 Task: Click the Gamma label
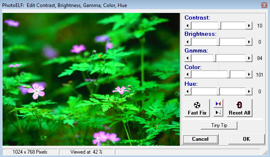pos(196,50)
